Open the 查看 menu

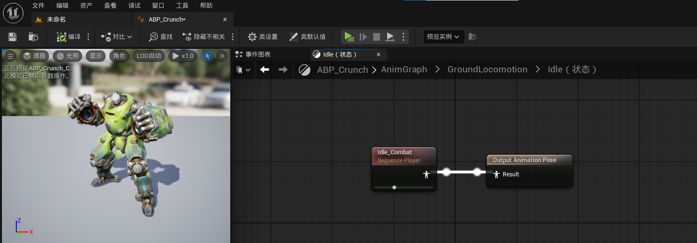coord(110,6)
